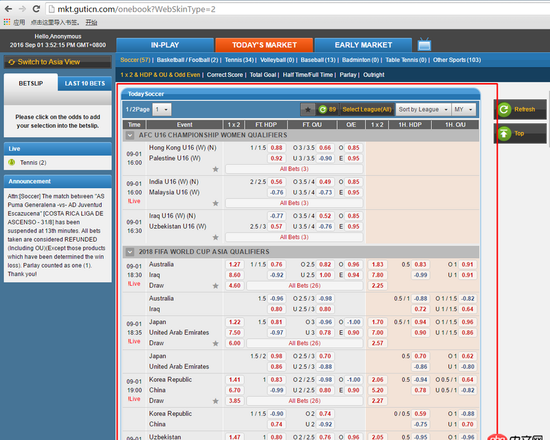Select Palestine U16 handicap odds 0.92
The width and height of the screenshot is (550, 440).
(276, 159)
